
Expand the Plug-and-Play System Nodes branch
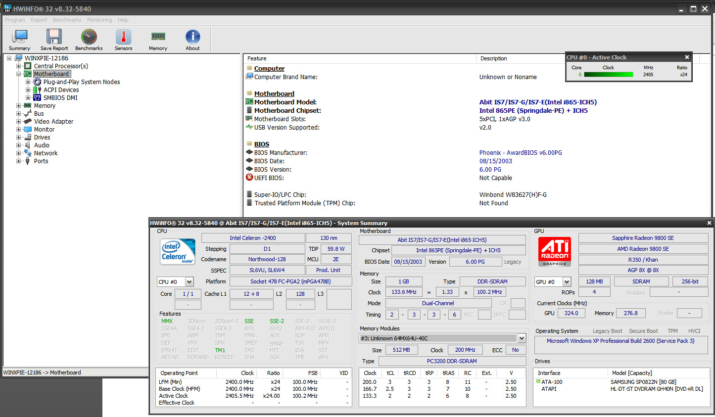pos(28,82)
